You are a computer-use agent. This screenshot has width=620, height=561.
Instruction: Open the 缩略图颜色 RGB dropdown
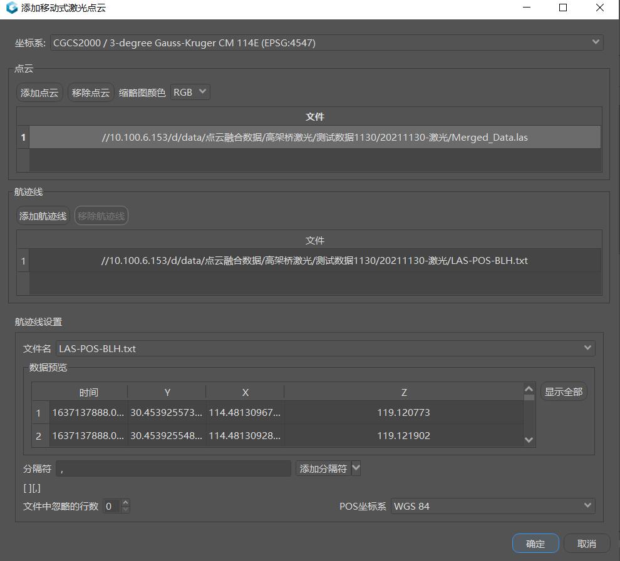click(190, 92)
